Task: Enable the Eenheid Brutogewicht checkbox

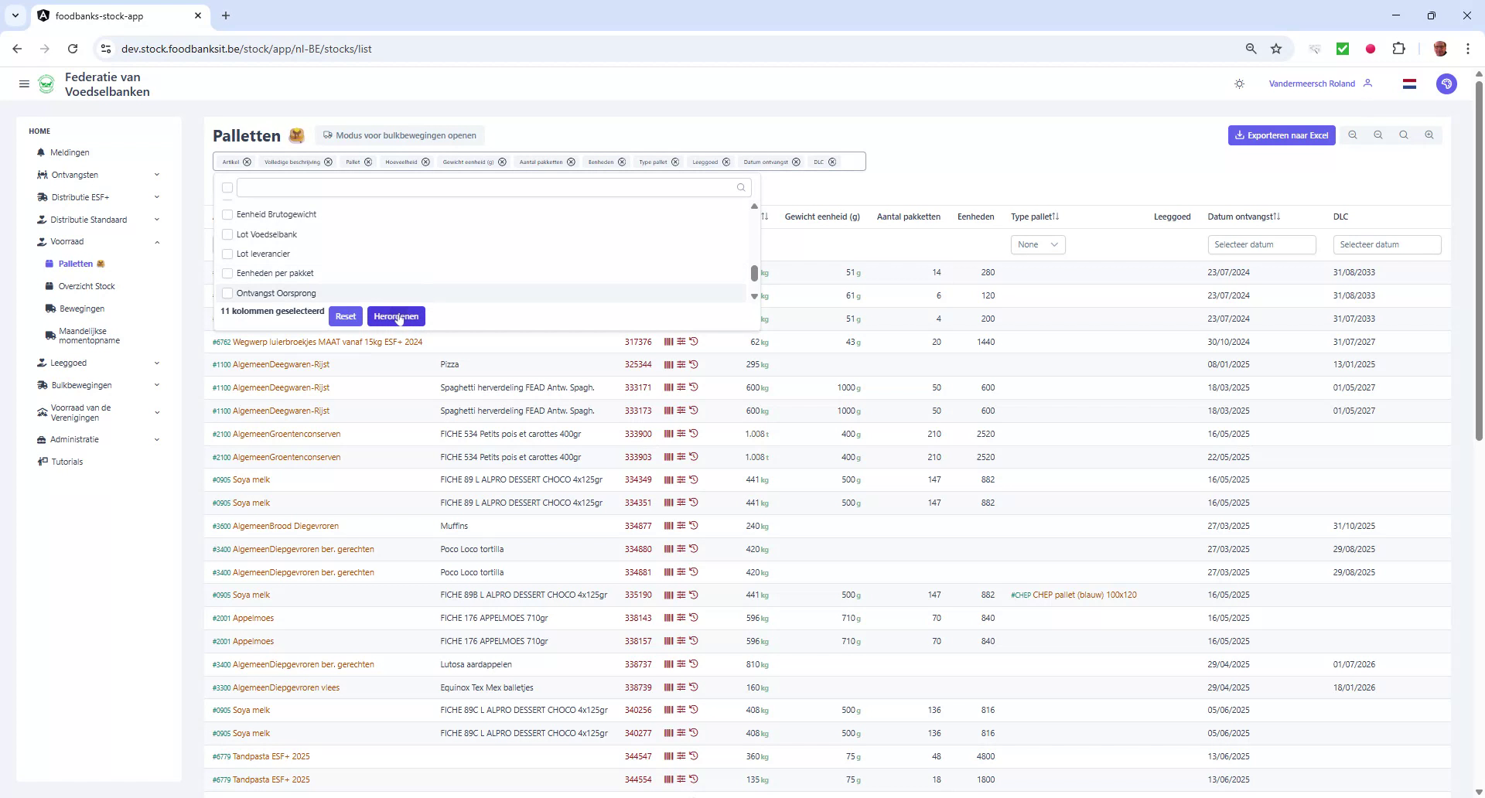Action: [x=227, y=214]
